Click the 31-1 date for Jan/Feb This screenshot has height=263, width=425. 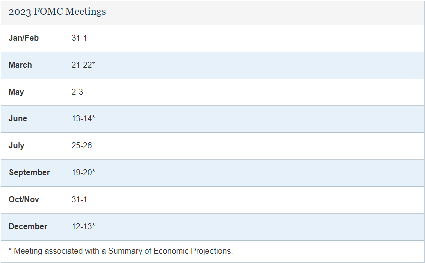coord(79,38)
